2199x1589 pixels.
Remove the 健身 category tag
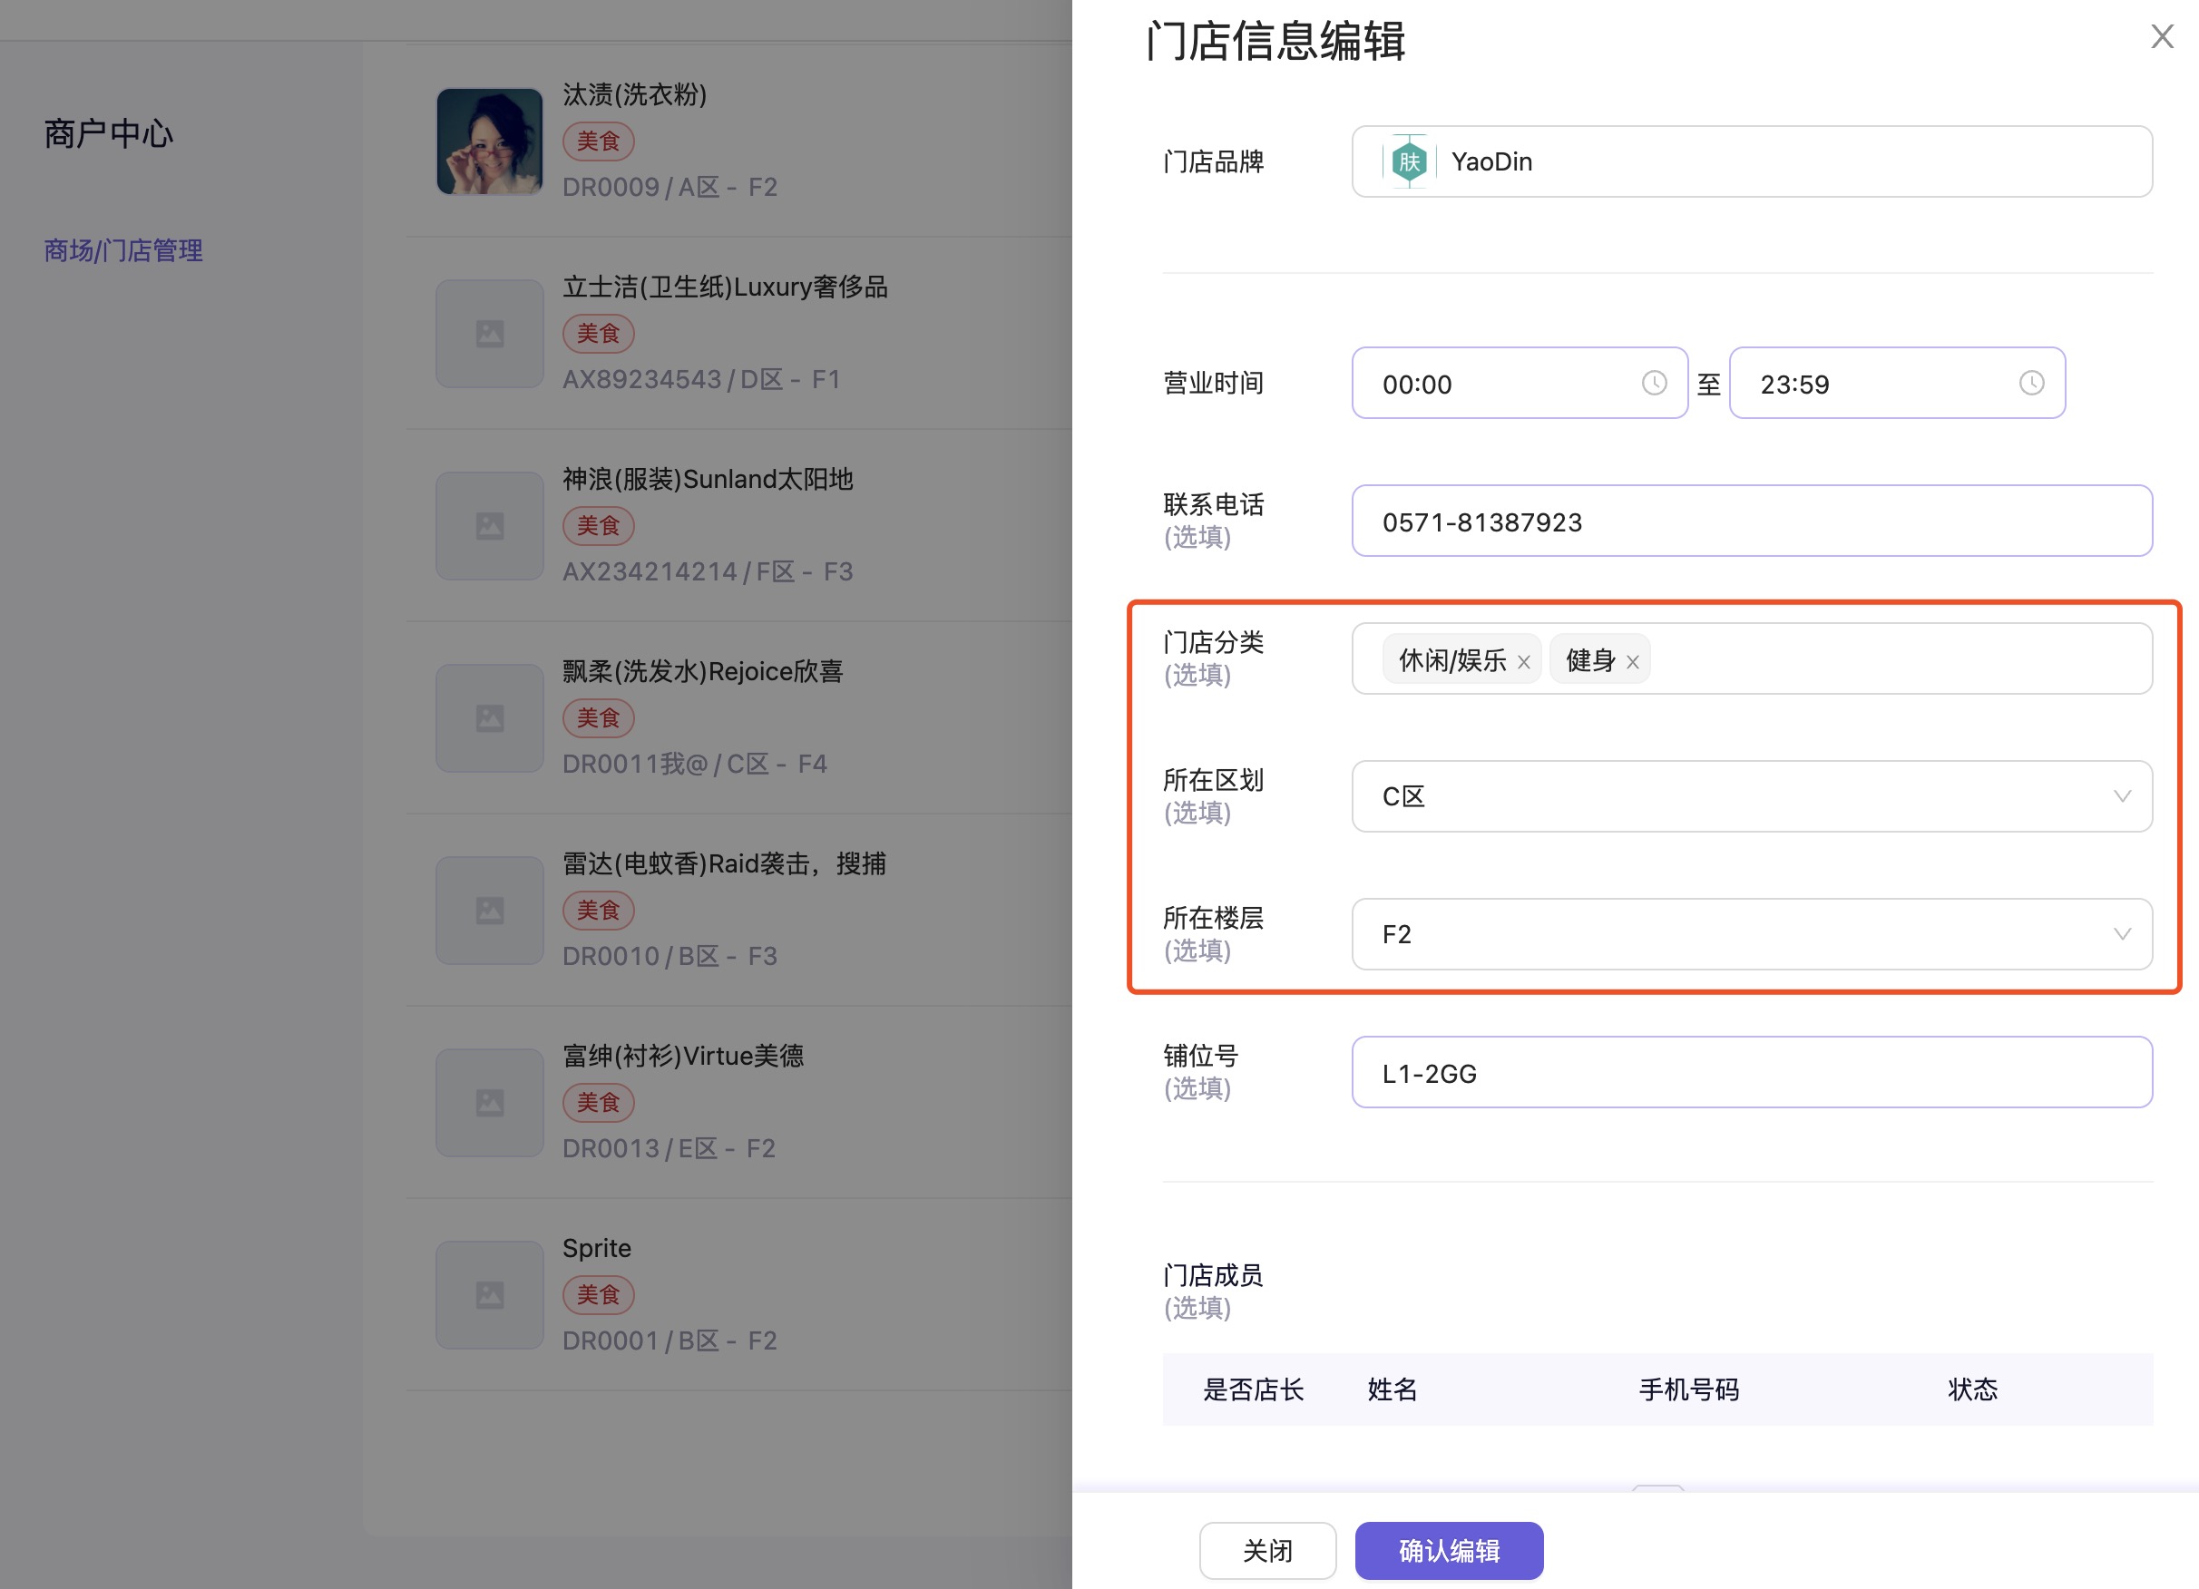point(1633,662)
